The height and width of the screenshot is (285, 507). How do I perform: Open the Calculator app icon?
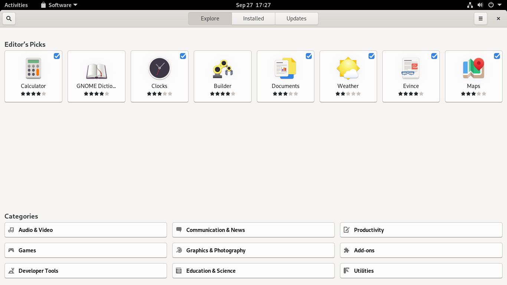point(33,68)
